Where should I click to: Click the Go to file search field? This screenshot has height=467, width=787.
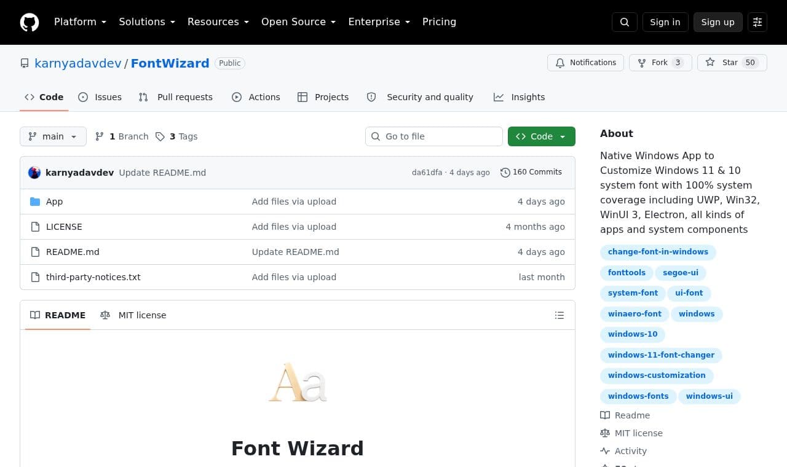coord(434,136)
